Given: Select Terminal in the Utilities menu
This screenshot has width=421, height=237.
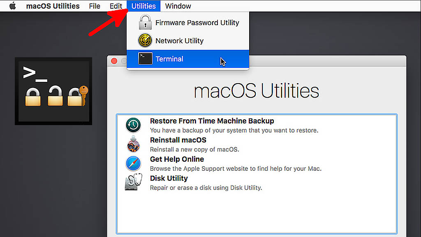Looking at the screenshot, I should click(188, 59).
